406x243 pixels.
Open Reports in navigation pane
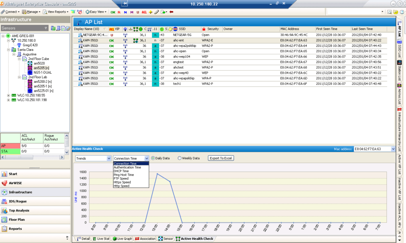(35, 229)
